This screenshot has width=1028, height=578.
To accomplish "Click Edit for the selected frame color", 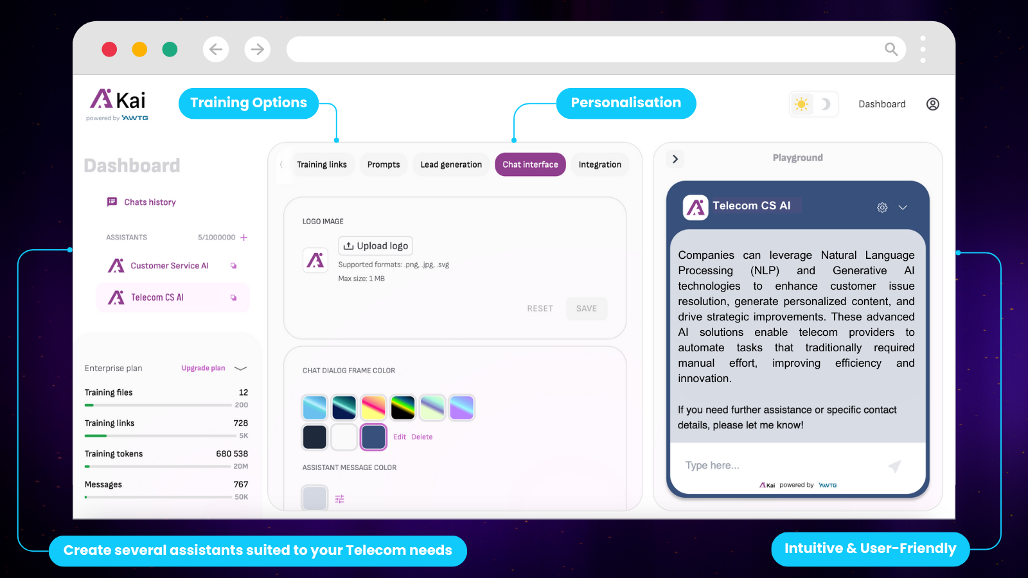I will point(400,437).
